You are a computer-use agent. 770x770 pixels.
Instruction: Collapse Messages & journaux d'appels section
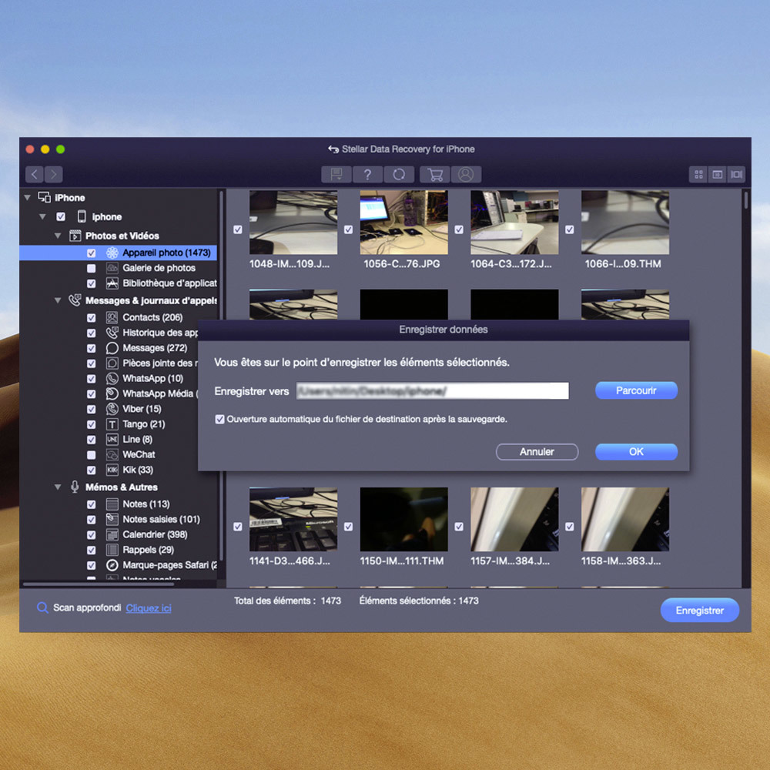point(58,300)
